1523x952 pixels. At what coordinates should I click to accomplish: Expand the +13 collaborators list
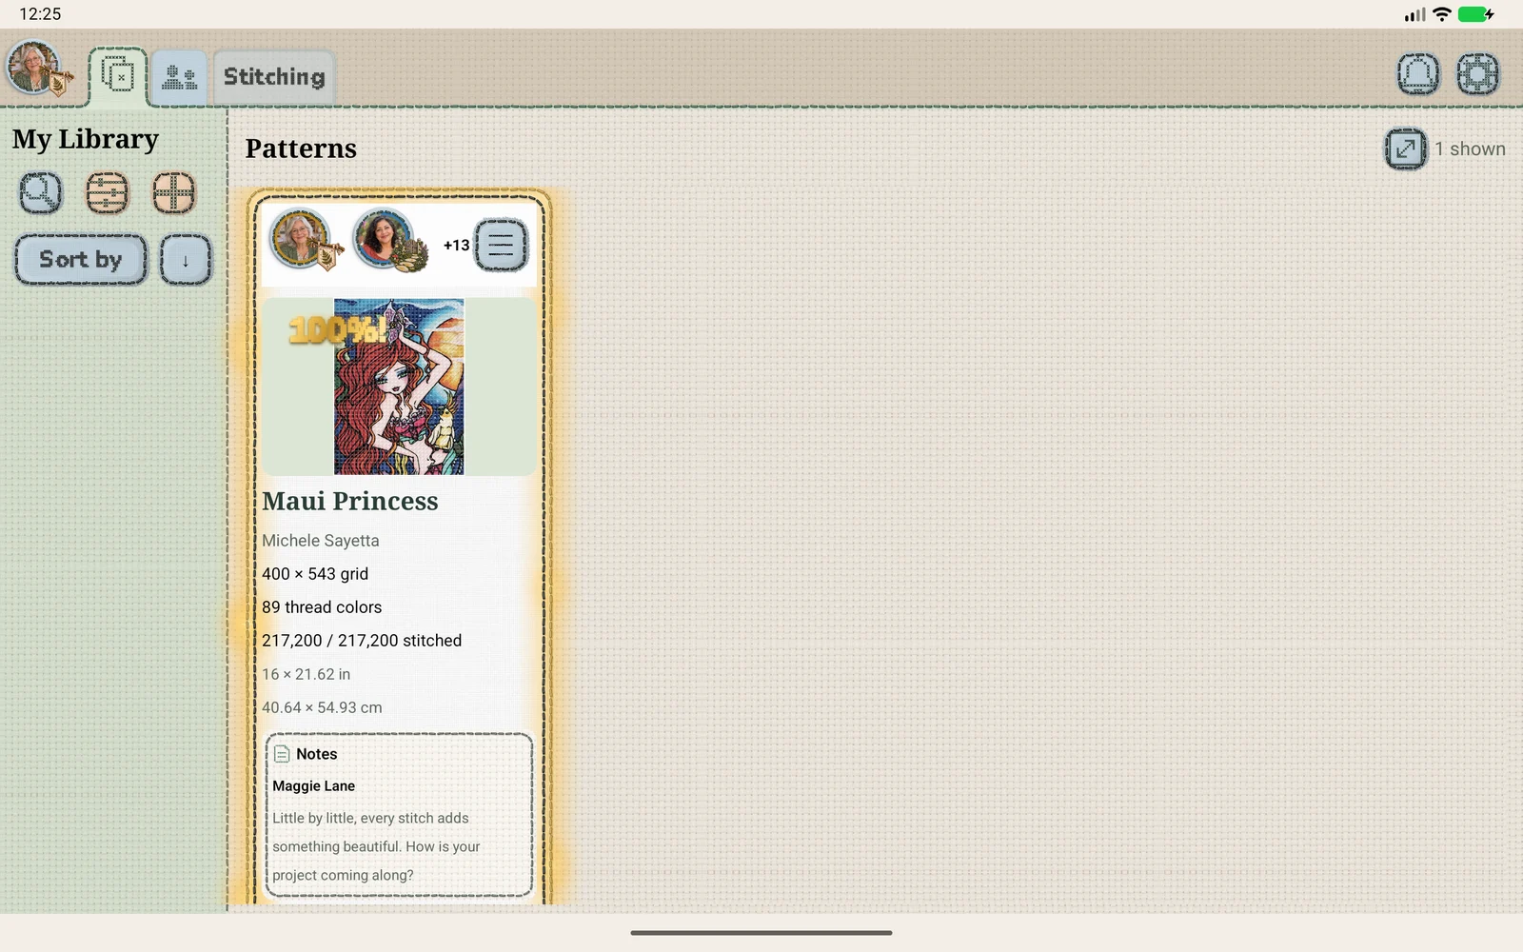point(456,246)
